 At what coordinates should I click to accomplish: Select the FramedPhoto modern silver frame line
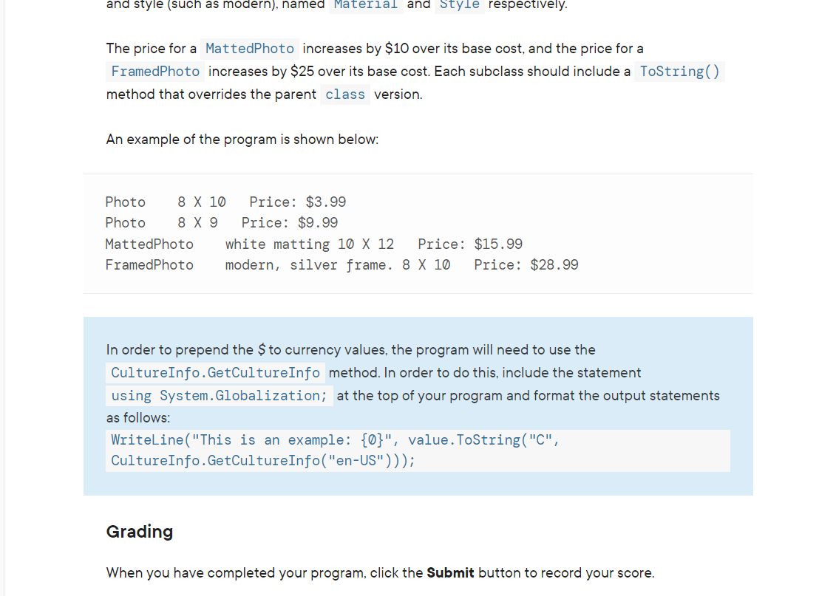pos(340,264)
